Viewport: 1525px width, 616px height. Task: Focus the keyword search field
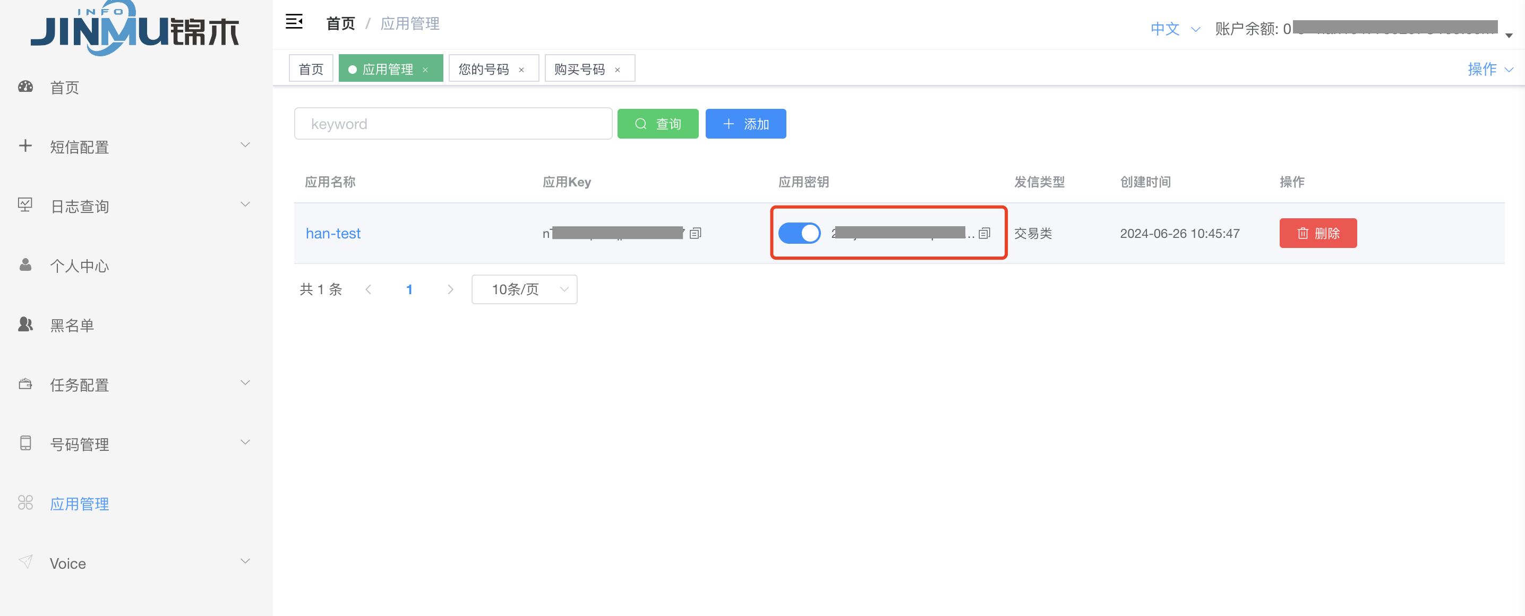coord(453,124)
